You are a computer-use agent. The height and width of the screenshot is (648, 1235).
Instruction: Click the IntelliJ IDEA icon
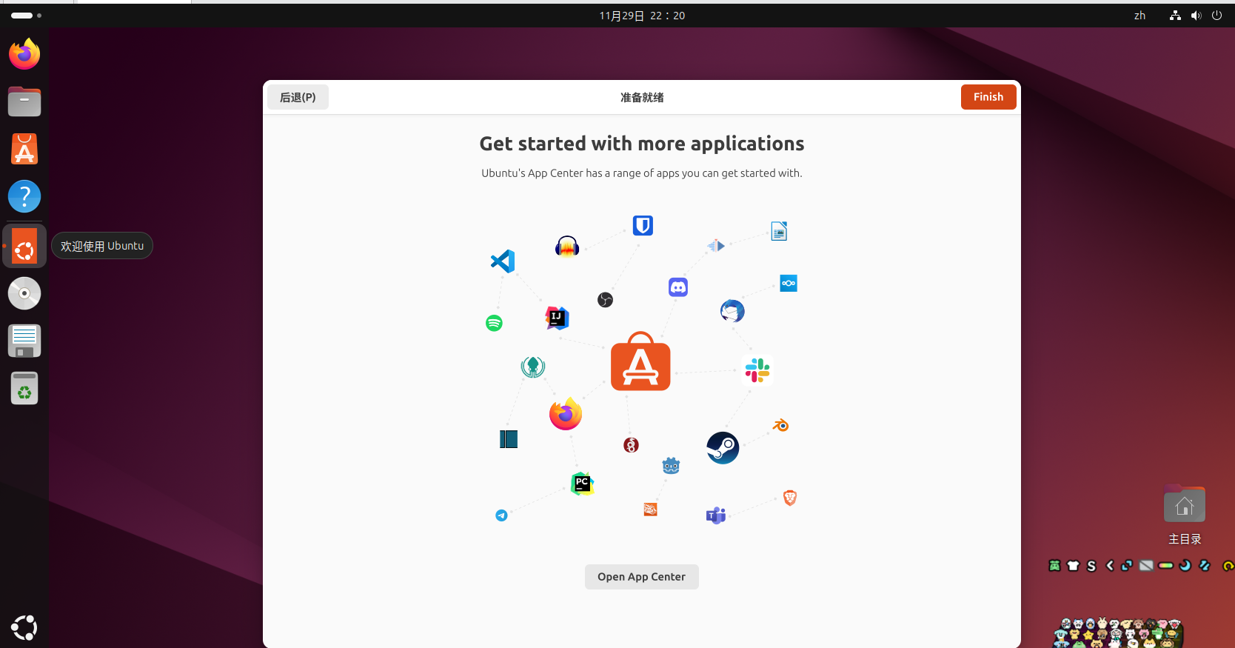[x=557, y=318]
